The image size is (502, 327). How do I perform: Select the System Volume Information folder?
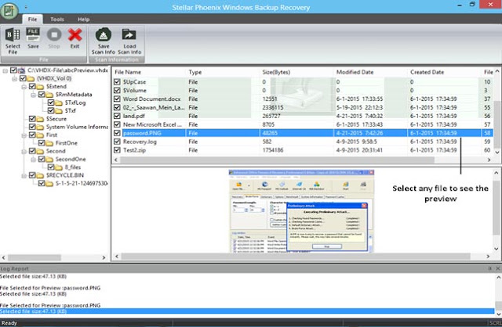[x=77, y=127]
